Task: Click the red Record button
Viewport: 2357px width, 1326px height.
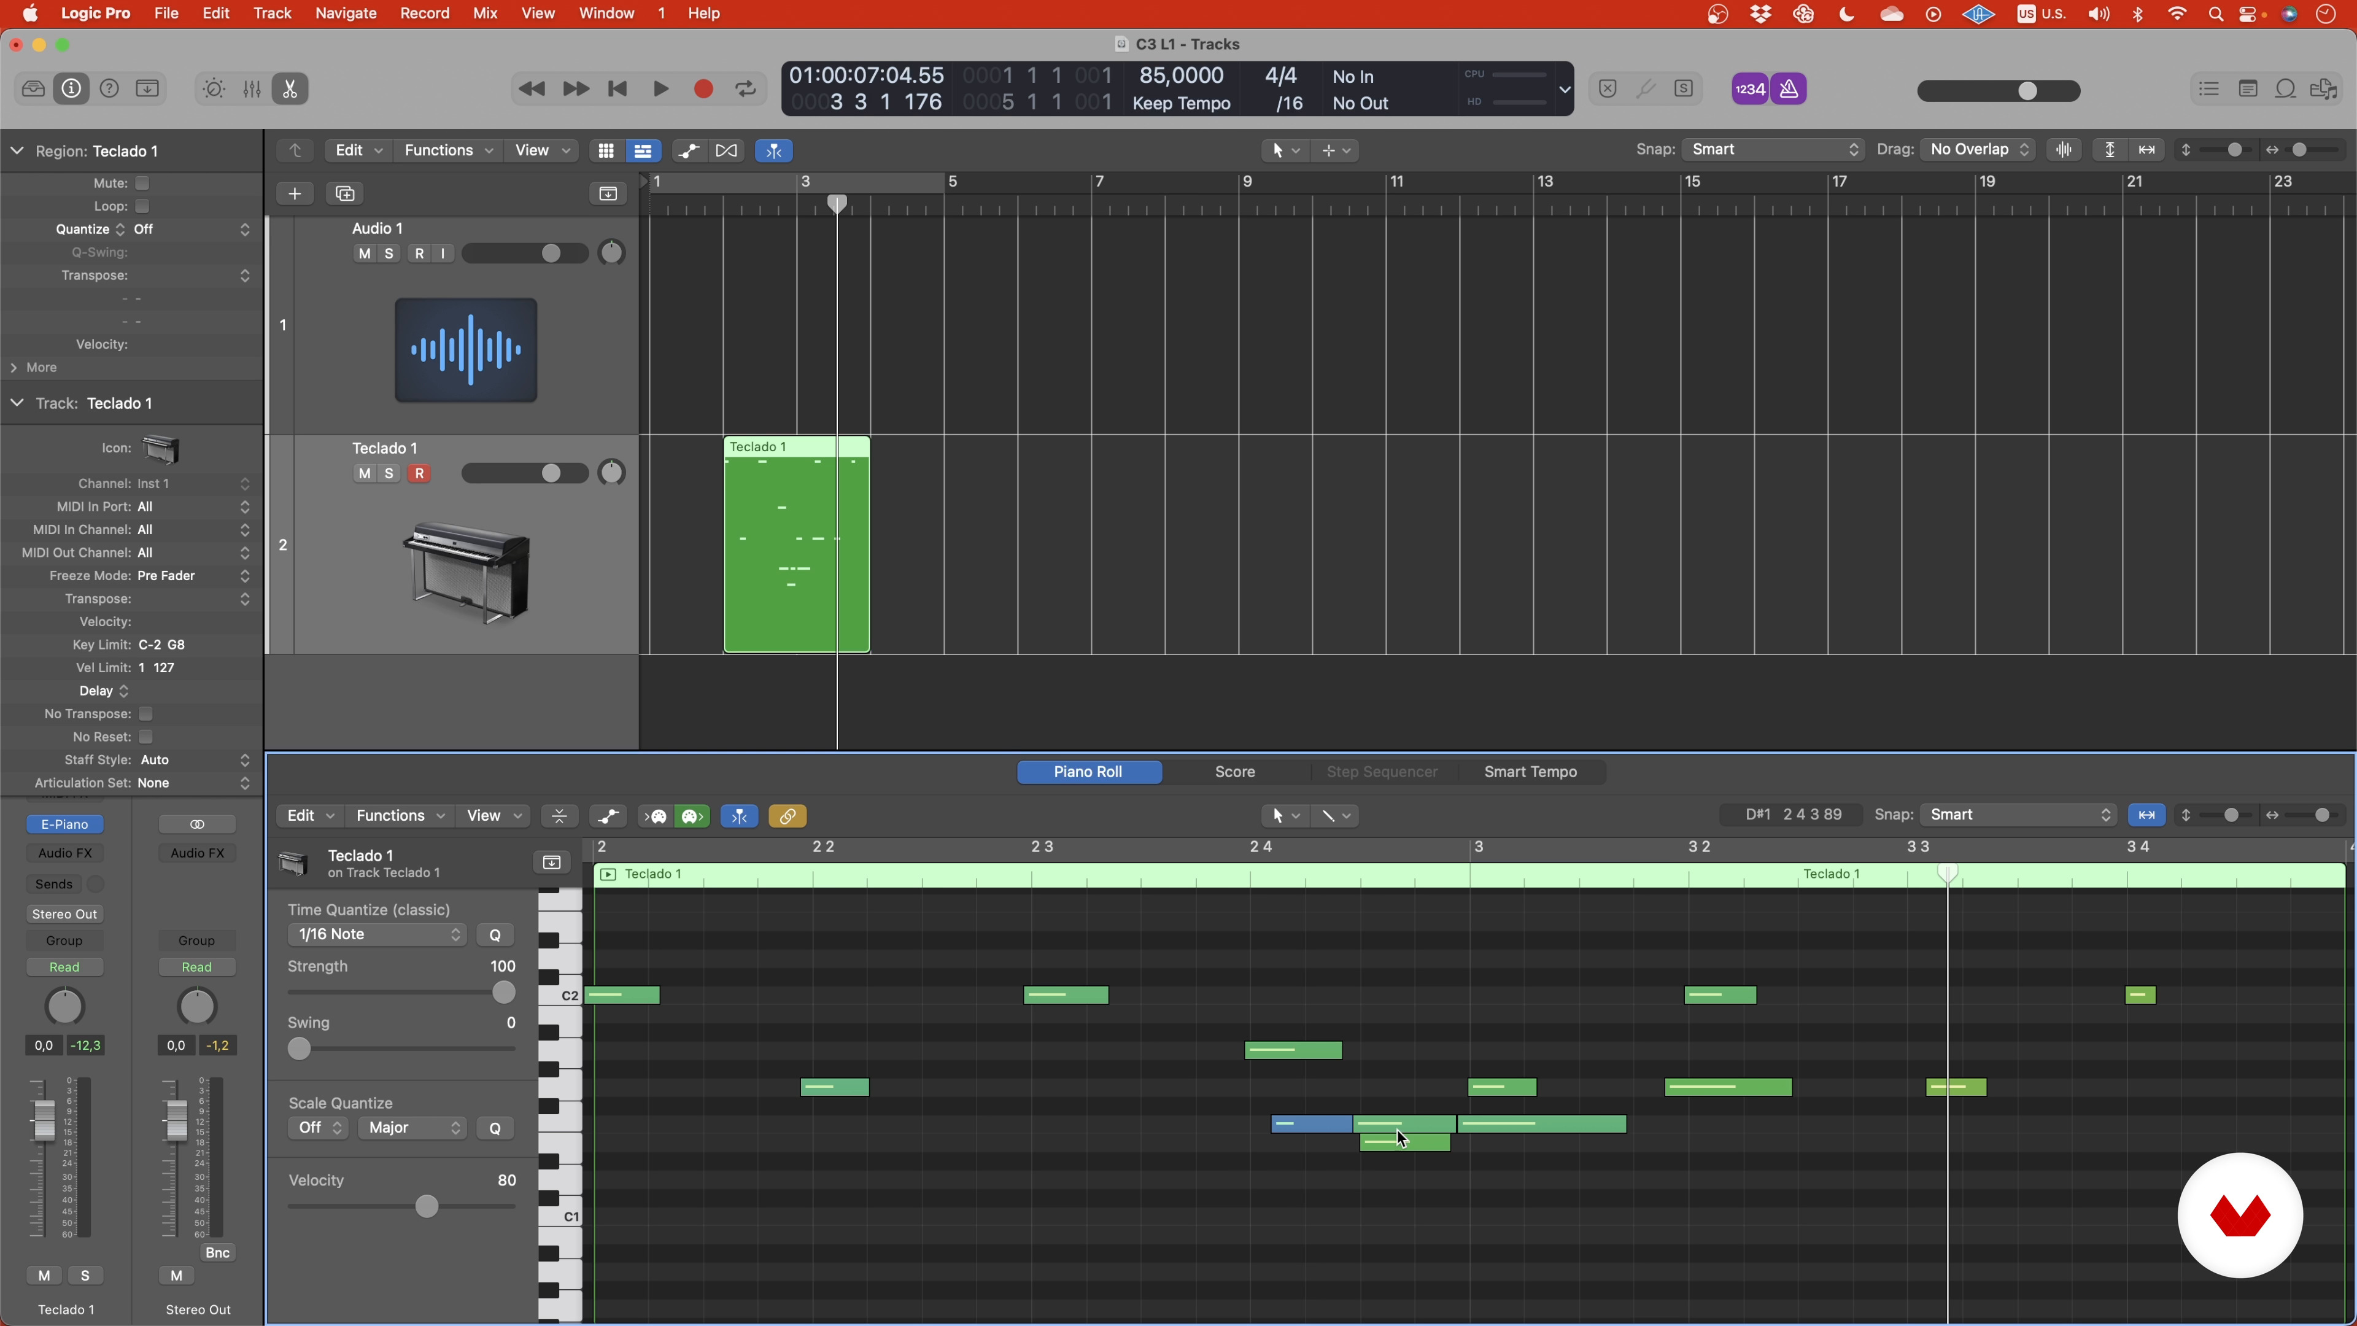Action: click(703, 89)
